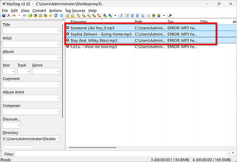The width and height of the screenshot is (237, 162).
Task: Click the red X Remove tag icon
Action: click(x=9, y=15)
